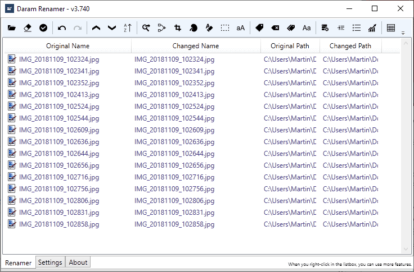414x272 pixels.
Task: Click the double tags change extension icon
Action: tap(291, 27)
